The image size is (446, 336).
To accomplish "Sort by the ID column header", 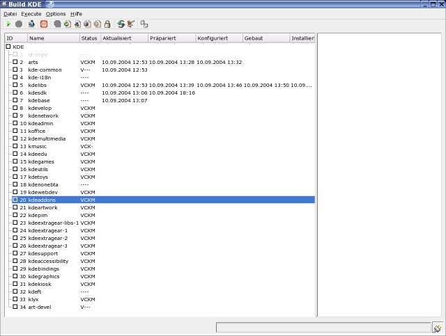I will (16, 38).
